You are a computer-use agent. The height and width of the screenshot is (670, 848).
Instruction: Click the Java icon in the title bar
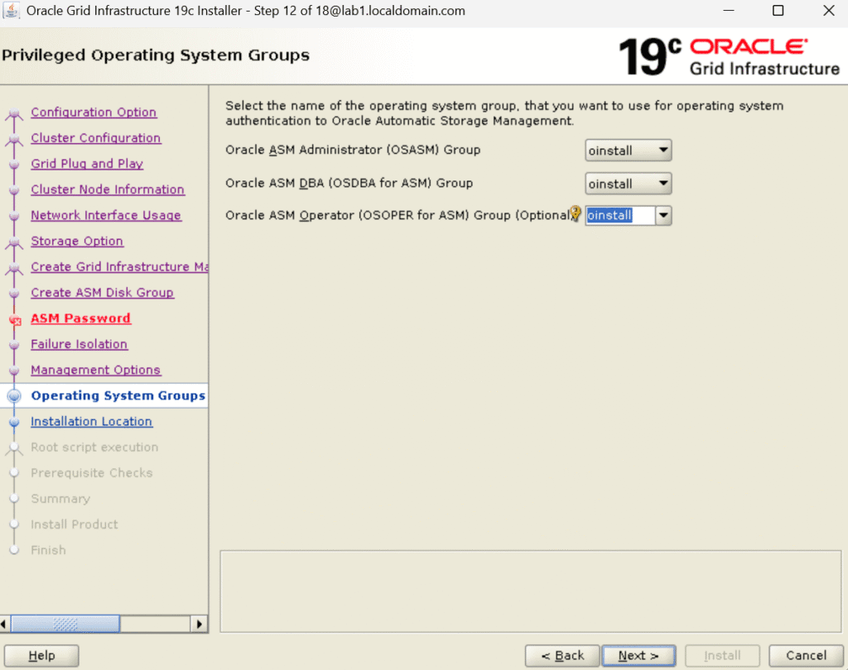[x=12, y=11]
